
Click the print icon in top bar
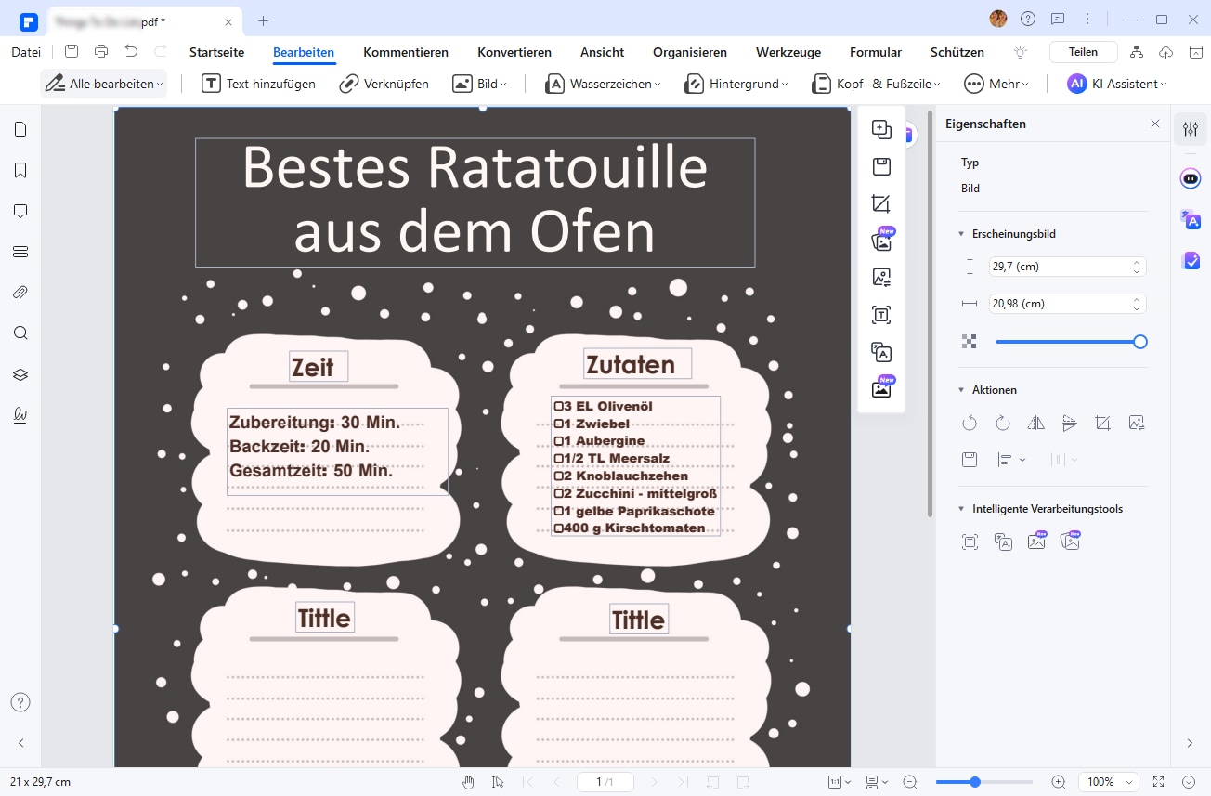pos(101,52)
